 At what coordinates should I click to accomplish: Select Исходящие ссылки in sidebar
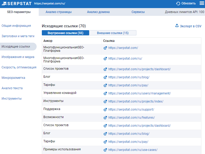(x=18, y=47)
